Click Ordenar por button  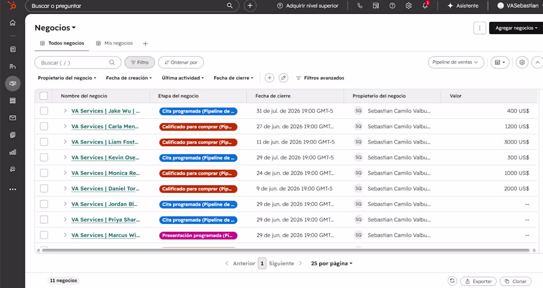pos(181,62)
